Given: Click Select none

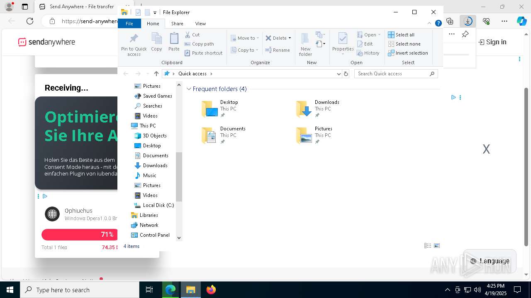Looking at the screenshot, I should pos(404,44).
